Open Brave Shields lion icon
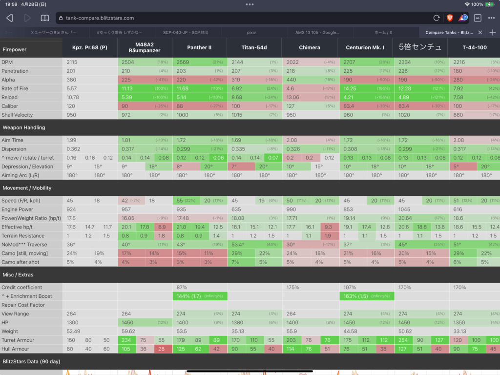Image resolution: width=500 pixels, height=375 pixels. [450, 18]
